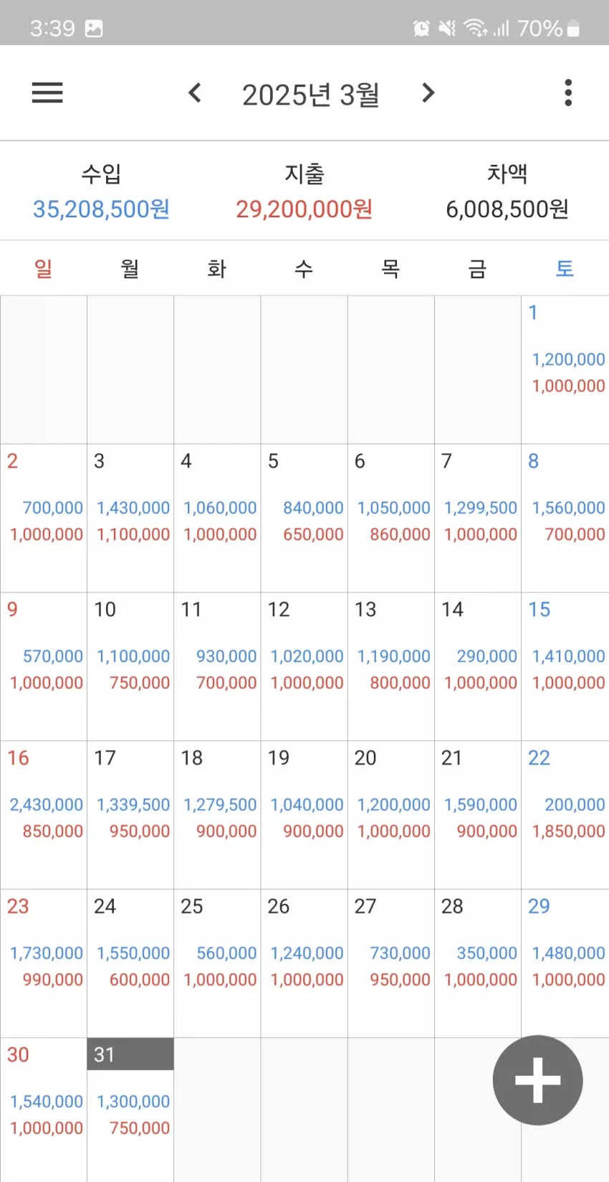Image resolution: width=609 pixels, height=1182 pixels.
Task: Tap the image notification icon in status bar
Action: click(94, 28)
